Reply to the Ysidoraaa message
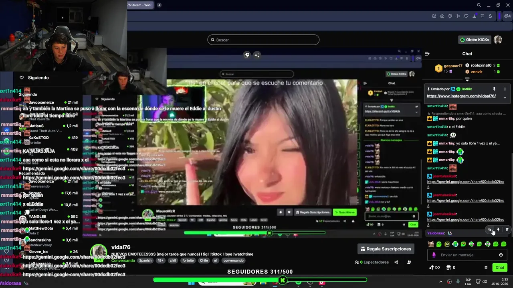 point(489,230)
